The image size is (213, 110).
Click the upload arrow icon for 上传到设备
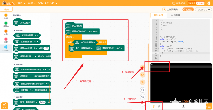pyautogui.click(x=164, y=9)
